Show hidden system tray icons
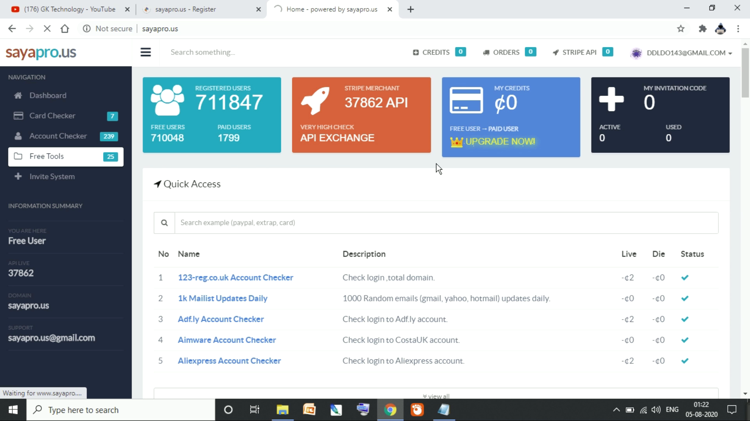 point(616,410)
